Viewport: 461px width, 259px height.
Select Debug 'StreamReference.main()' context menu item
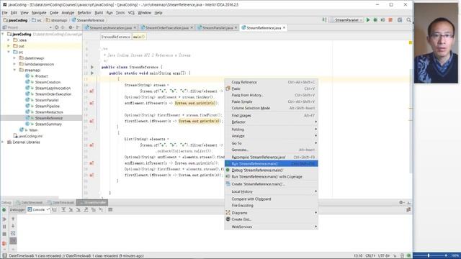pyautogui.click(x=271, y=171)
